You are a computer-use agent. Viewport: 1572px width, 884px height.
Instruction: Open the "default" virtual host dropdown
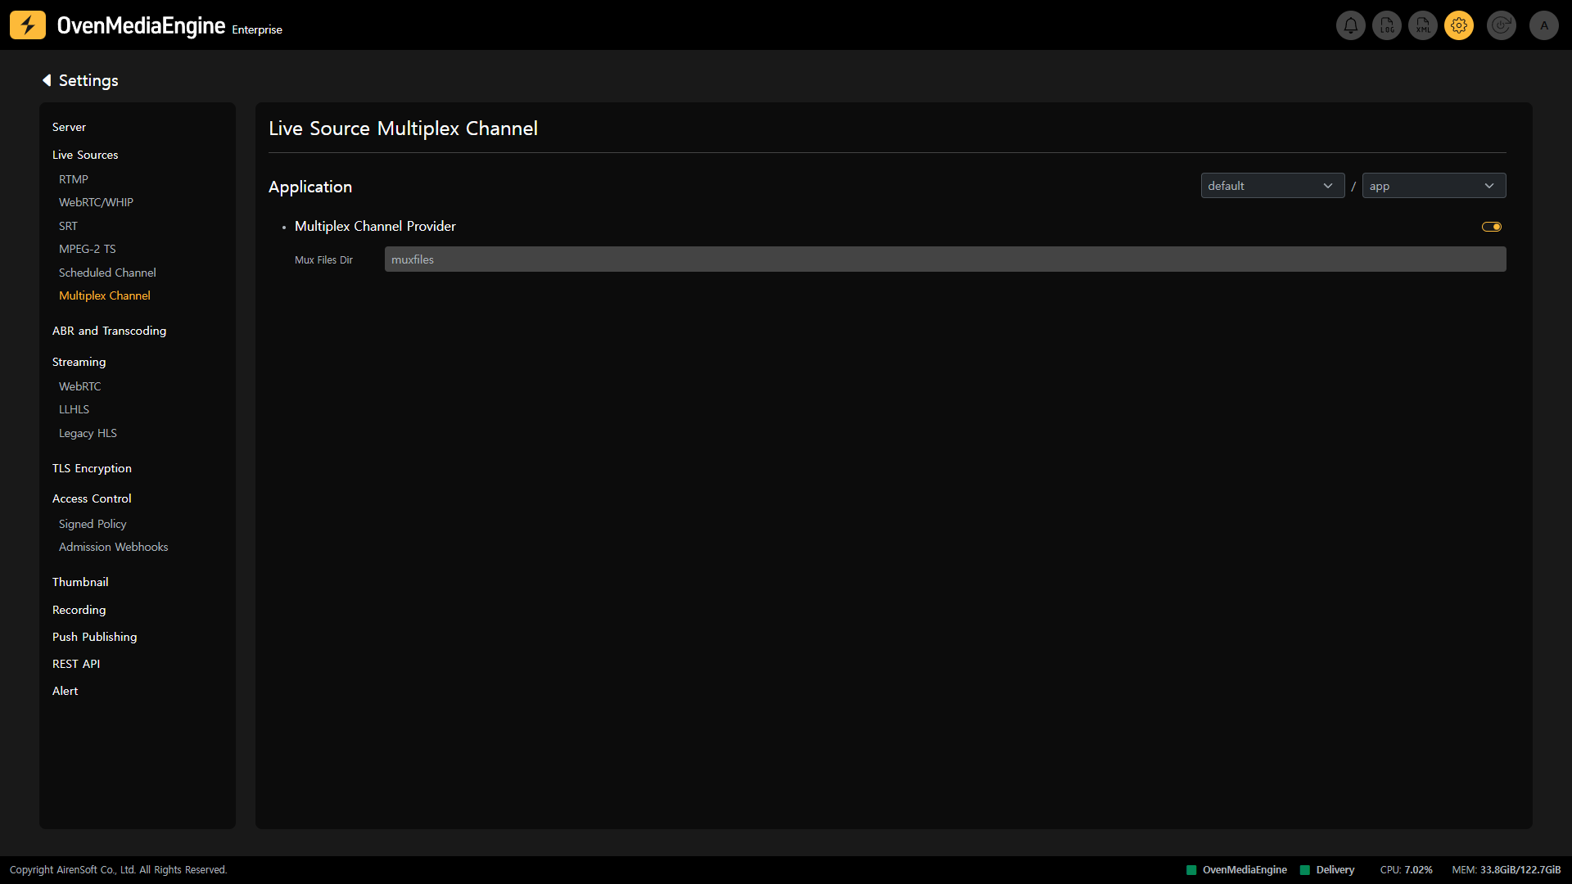[x=1272, y=186]
